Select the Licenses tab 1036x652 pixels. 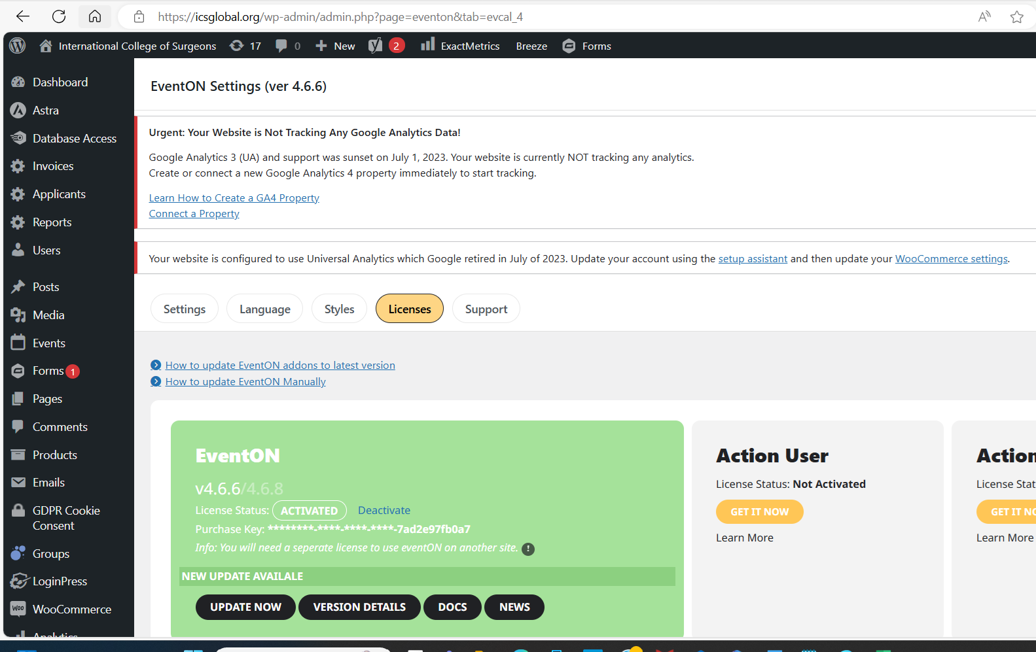coord(410,309)
